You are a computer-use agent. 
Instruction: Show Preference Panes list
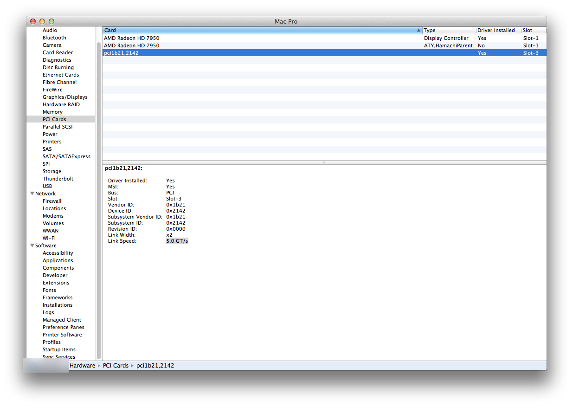click(64, 327)
